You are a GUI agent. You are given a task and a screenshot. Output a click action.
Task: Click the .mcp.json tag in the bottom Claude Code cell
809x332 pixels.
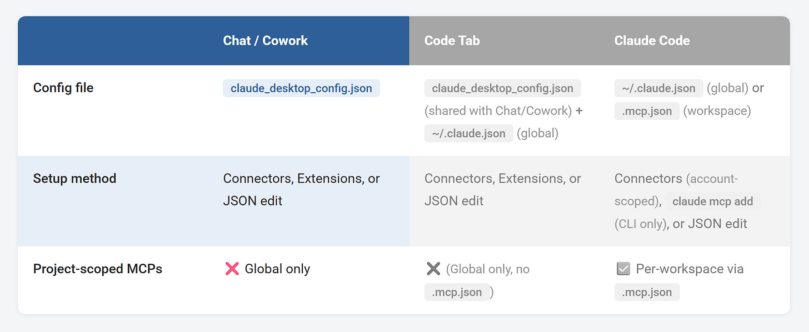pos(646,291)
